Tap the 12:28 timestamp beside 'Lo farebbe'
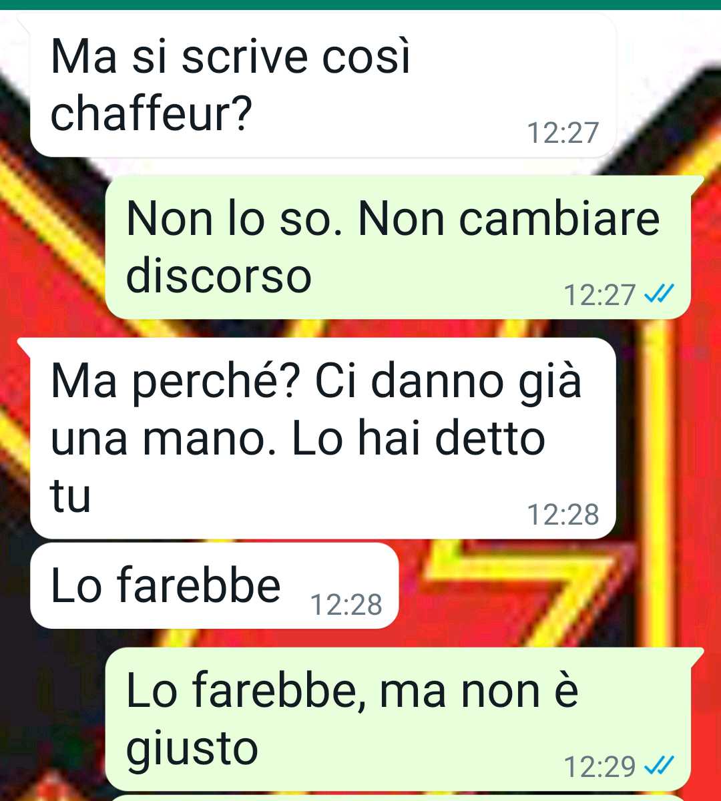The image size is (721, 801). tap(346, 605)
